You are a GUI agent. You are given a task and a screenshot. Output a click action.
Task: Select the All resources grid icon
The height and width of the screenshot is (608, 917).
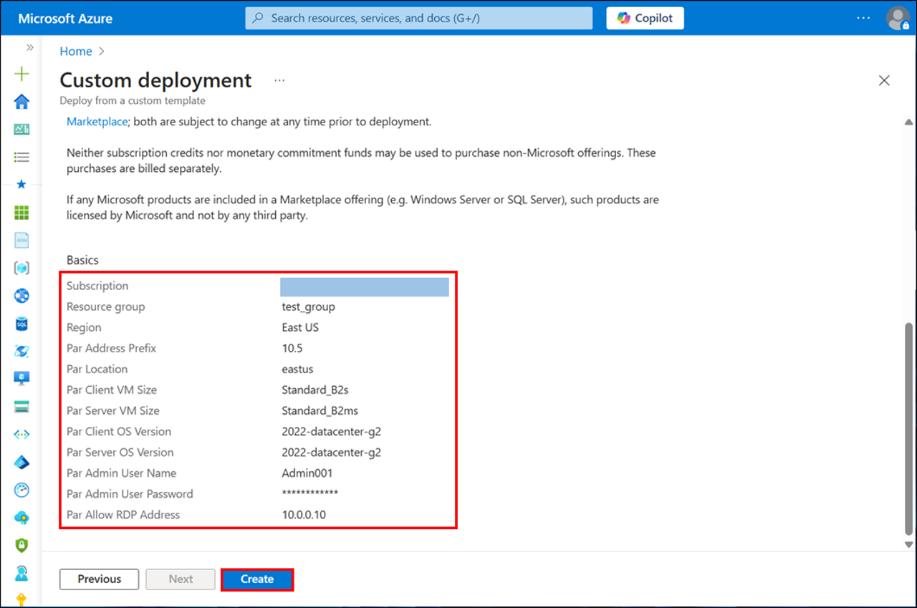(21, 212)
